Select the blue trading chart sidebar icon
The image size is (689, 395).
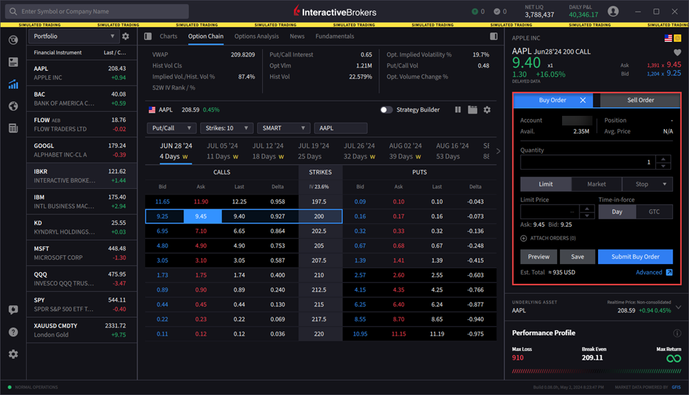(x=13, y=84)
